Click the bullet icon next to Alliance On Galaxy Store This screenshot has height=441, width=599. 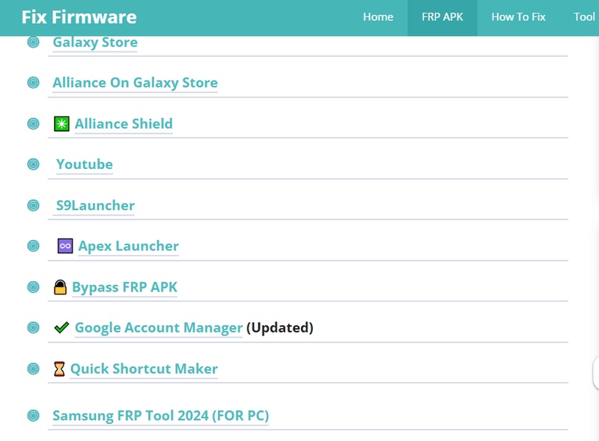33,83
